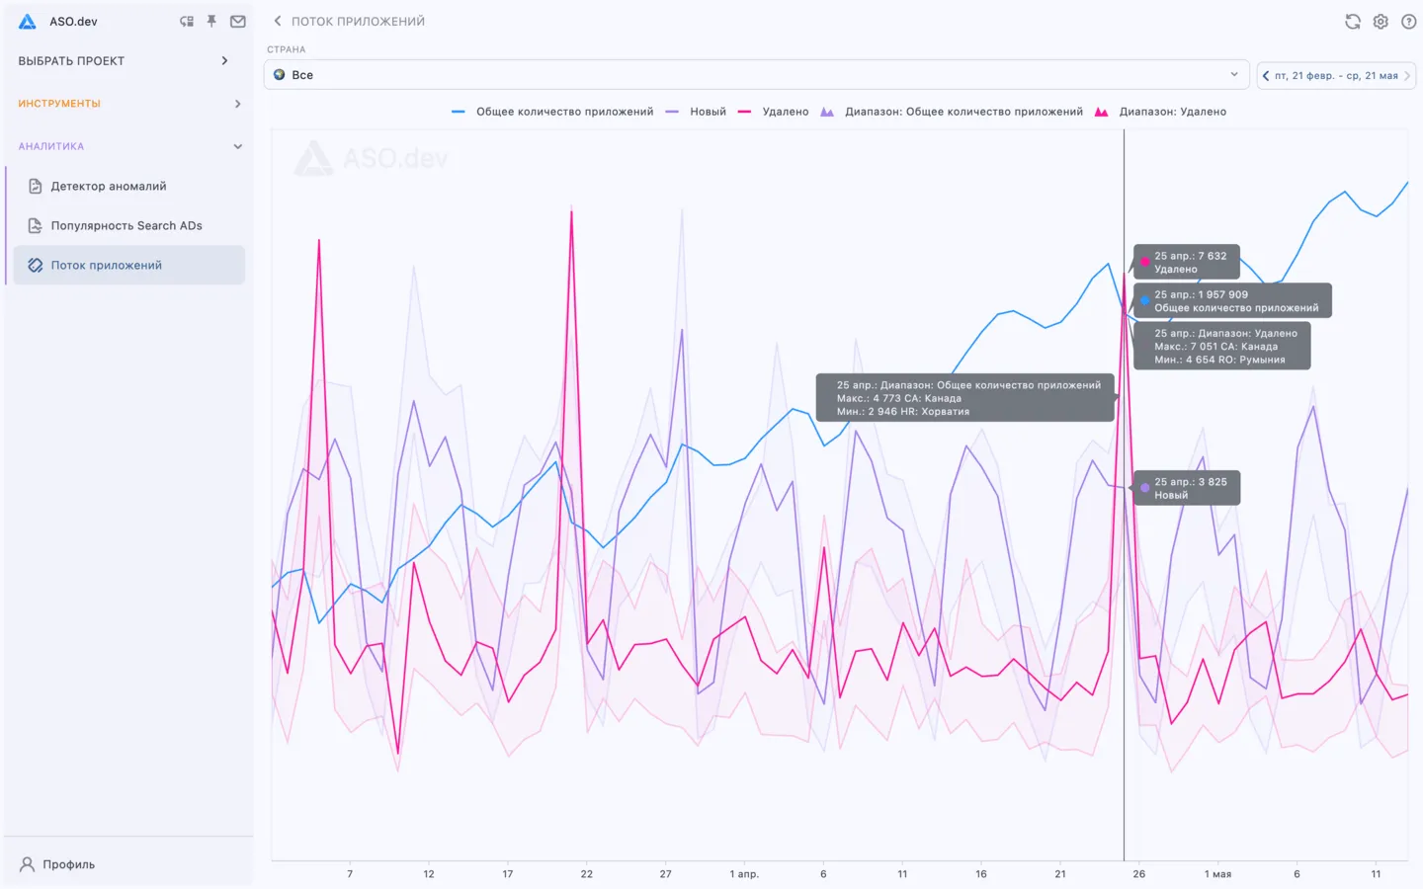Open settings via the gear icon
This screenshot has height=889, width=1423.
[1381, 22]
